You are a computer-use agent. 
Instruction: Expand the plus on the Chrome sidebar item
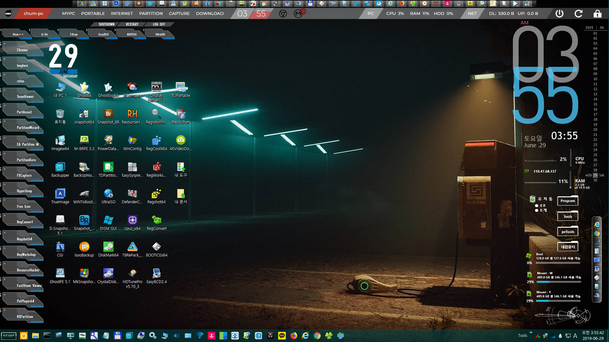point(4,44)
